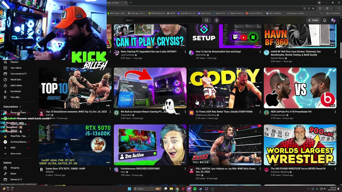Open Steam from the taskbar
The width and height of the screenshot is (342, 192).
201,189
